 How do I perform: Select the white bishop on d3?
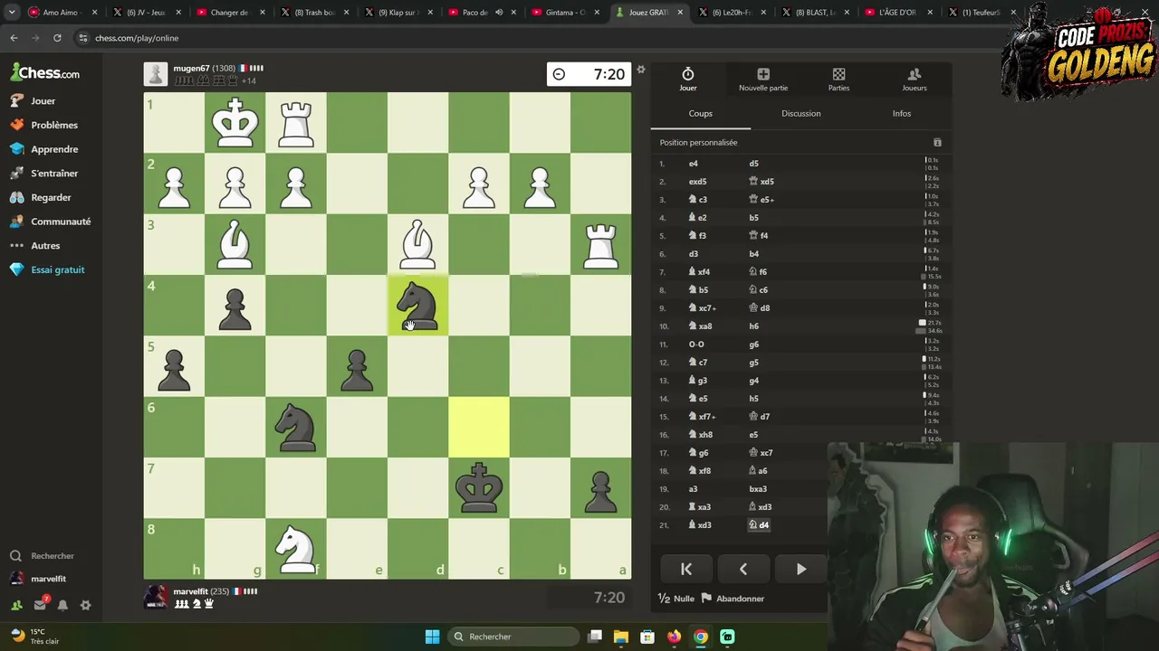pos(417,244)
